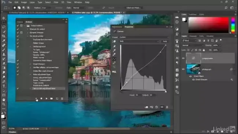Toggle the Smart Sharpen filter visibility
The height and width of the screenshot is (134, 238).
click(x=193, y=79)
